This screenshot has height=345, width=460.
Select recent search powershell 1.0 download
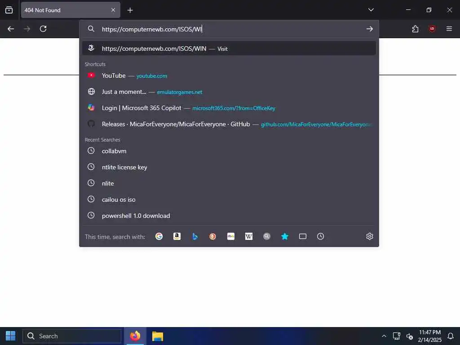coord(229,216)
